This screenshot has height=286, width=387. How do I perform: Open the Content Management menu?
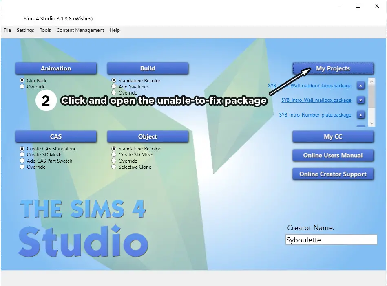tap(80, 30)
